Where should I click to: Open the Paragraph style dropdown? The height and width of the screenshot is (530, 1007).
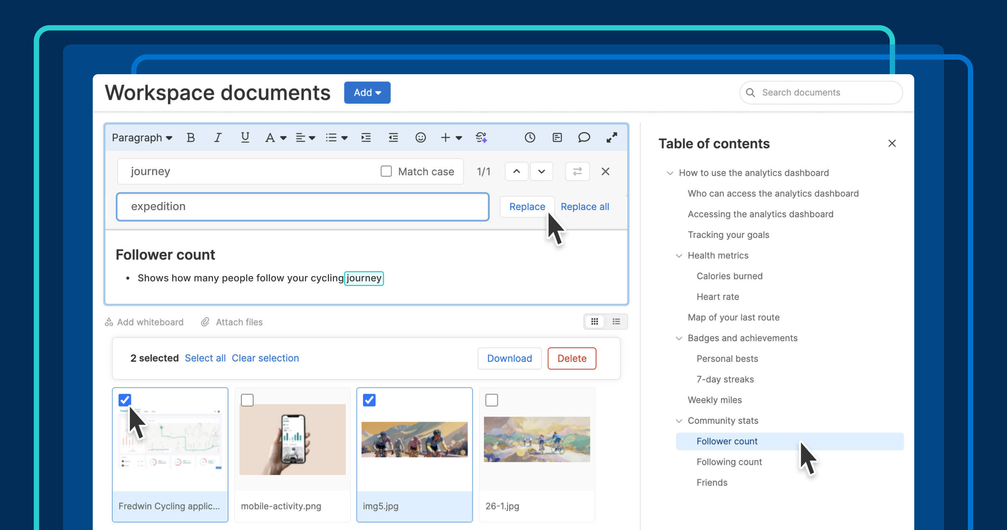click(142, 137)
